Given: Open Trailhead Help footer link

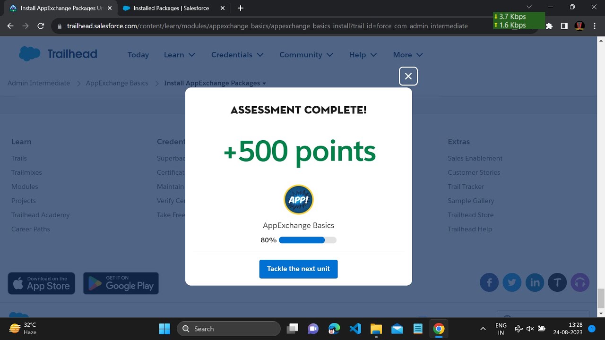Looking at the screenshot, I should 470,229.
